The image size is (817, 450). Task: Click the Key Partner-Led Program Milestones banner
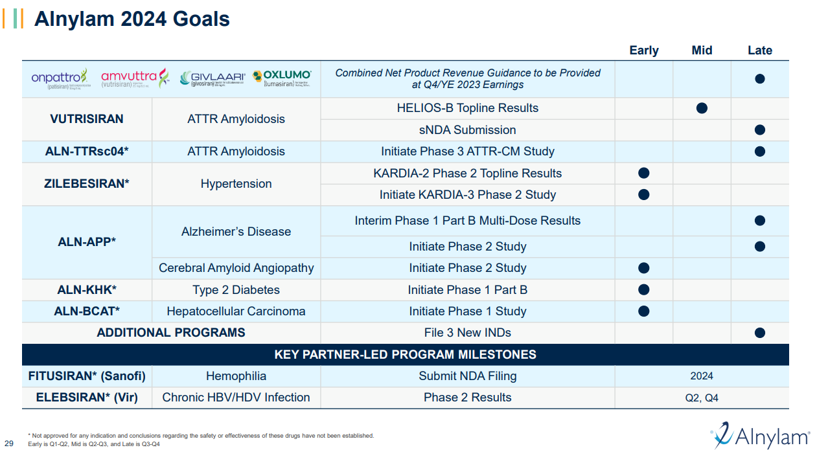(406, 354)
